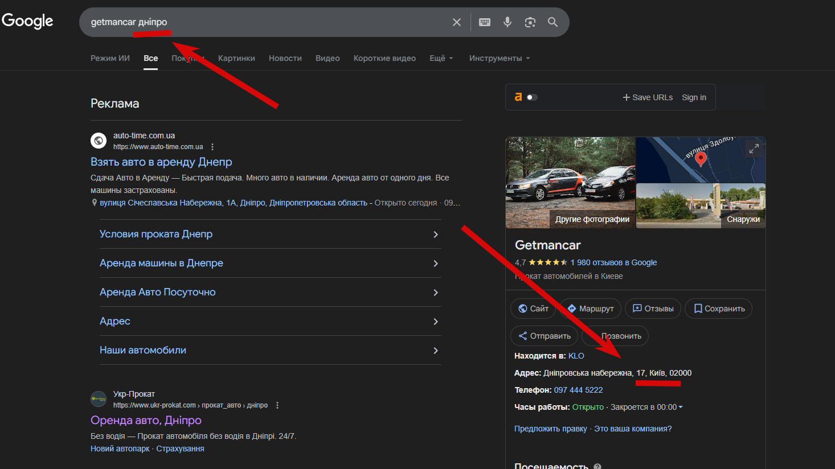Viewport: 835px width, 469px height.
Task: Expand working hours next to Закроется в 00:00
Action: [x=681, y=407]
